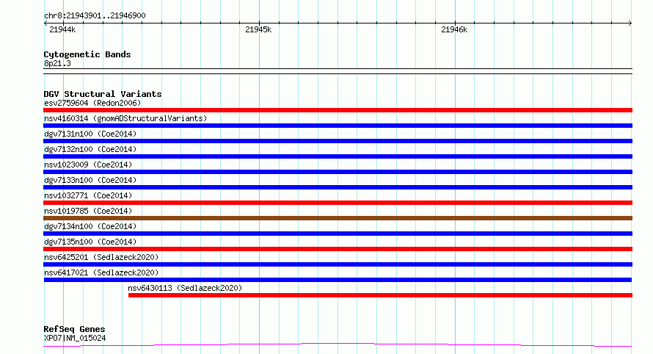Click the 21946k ruler label
653x354 pixels.
[454, 29]
